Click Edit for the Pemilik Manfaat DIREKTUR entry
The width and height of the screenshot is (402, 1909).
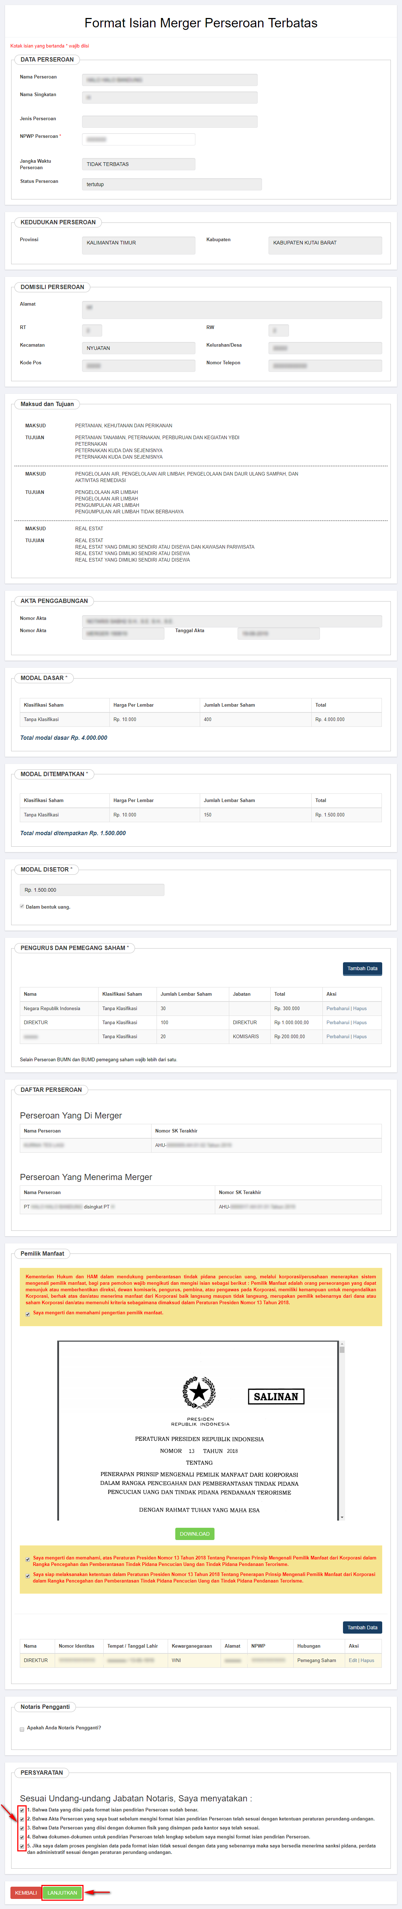[353, 1661]
